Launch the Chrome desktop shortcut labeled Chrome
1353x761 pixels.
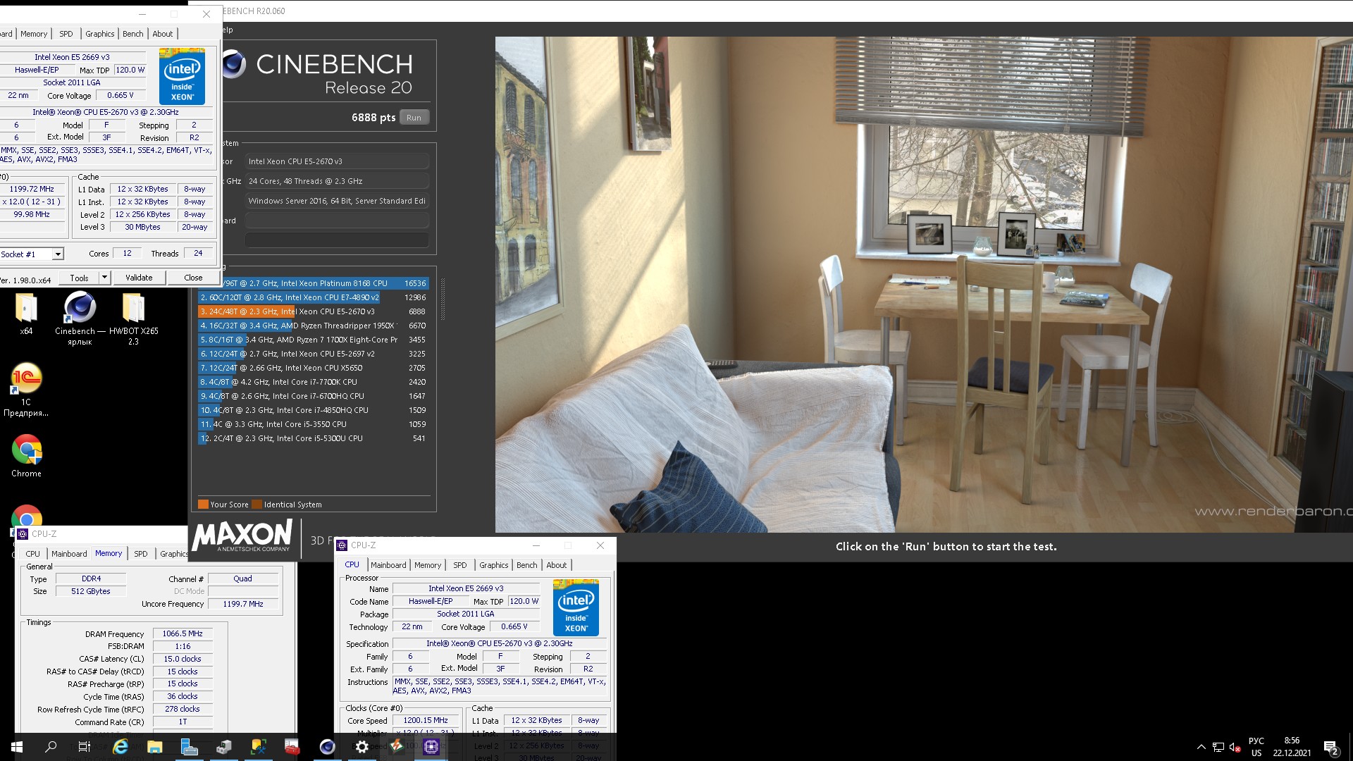coord(26,456)
